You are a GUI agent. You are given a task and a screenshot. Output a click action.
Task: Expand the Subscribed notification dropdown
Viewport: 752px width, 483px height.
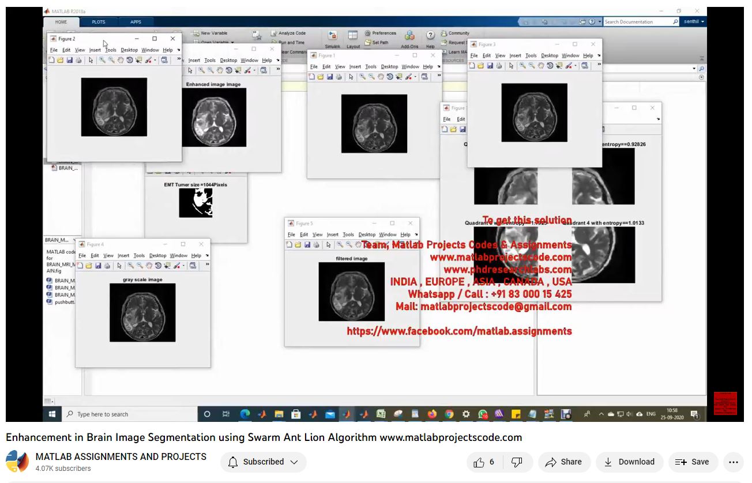[x=264, y=462]
